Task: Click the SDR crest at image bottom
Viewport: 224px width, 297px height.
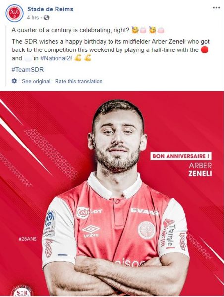Action: tap(21, 291)
